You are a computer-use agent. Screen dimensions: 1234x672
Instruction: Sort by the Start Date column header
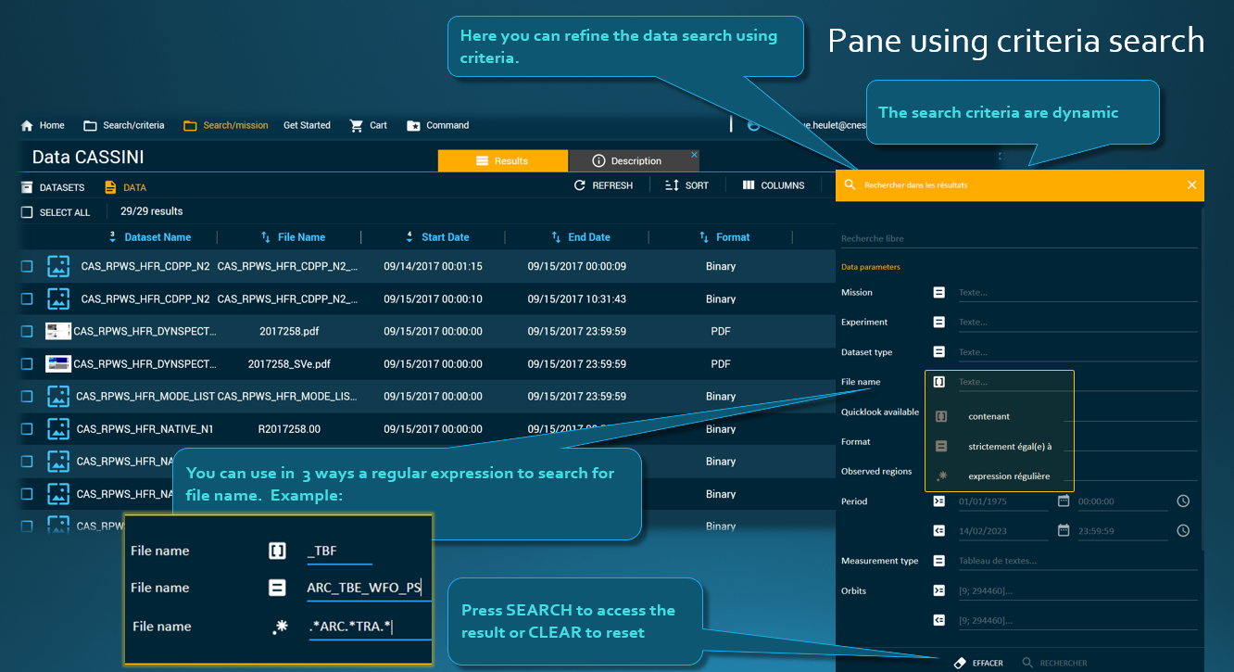(x=445, y=237)
